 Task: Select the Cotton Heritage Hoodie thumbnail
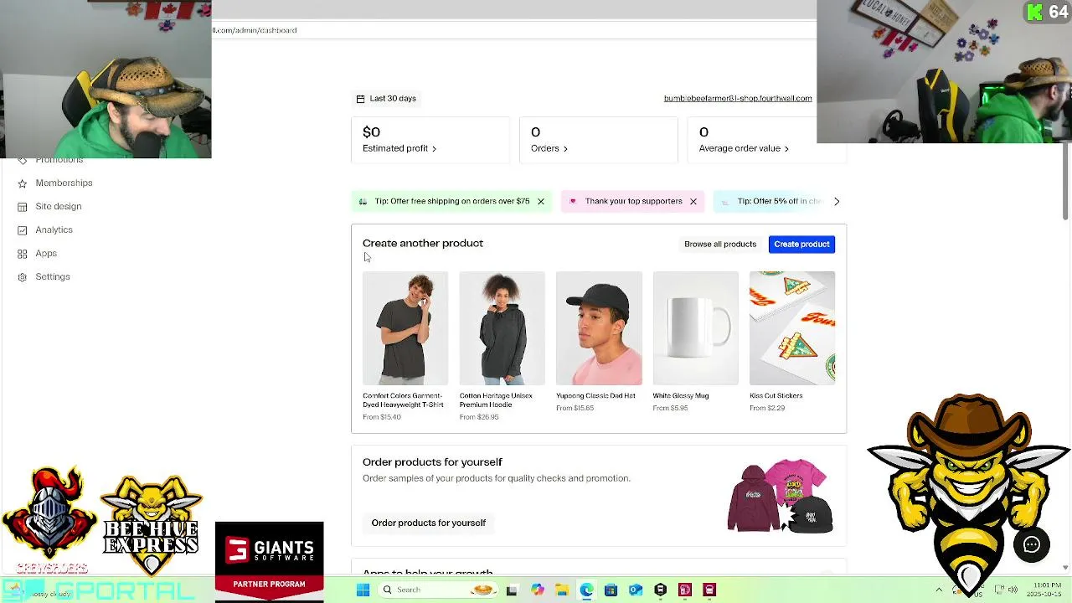[x=502, y=328]
